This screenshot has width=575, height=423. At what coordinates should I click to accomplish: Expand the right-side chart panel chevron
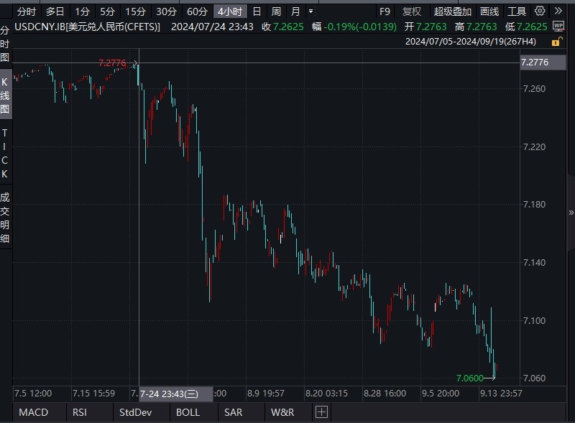[570, 210]
